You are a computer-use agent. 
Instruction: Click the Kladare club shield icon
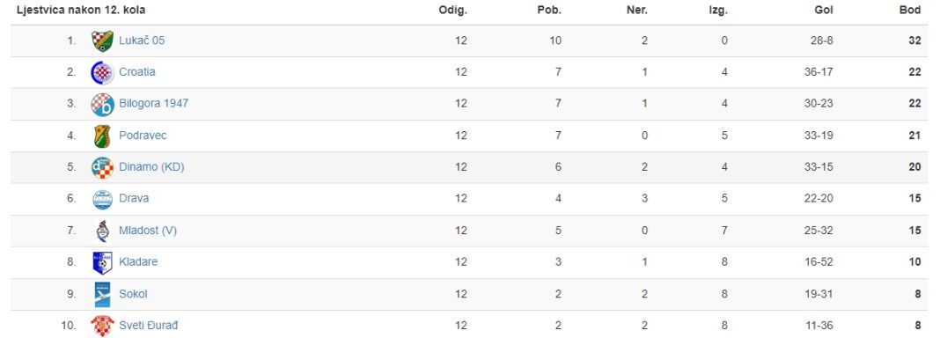point(102,263)
